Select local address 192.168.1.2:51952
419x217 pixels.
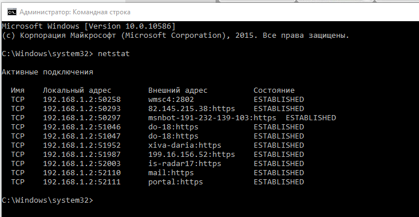pyautogui.click(x=82, y=145)
